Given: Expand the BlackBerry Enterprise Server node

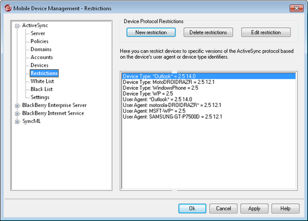Looking at the screenshot, I should 17,106.
